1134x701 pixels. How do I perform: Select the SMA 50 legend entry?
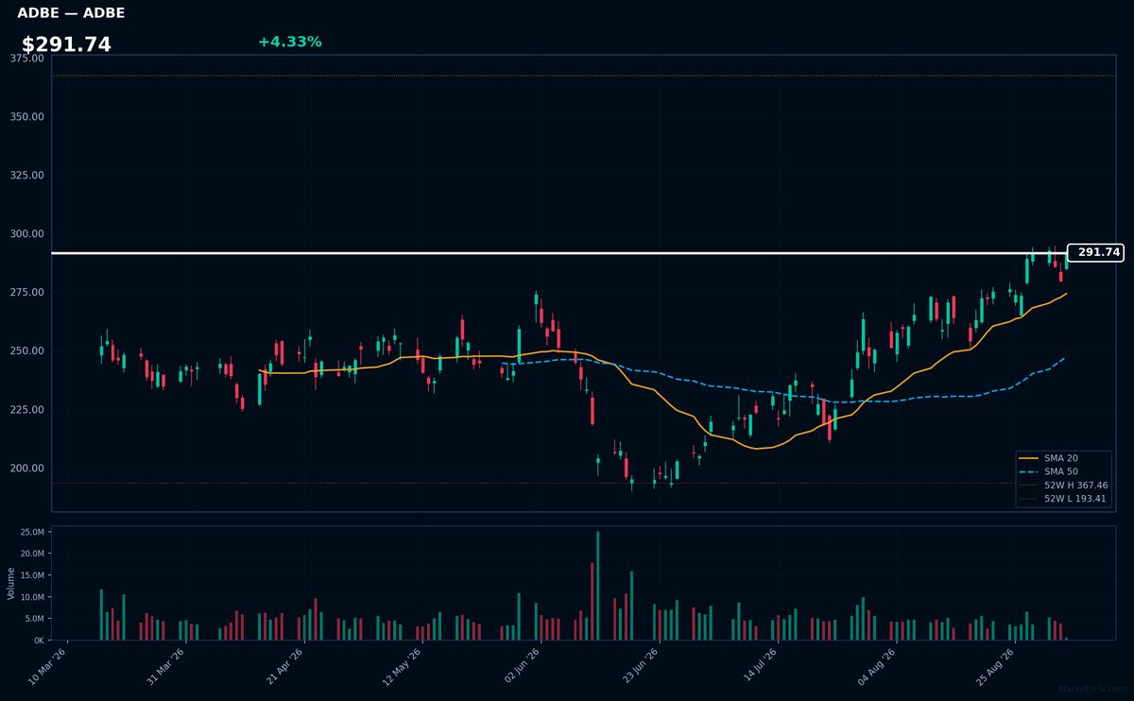pos(1062,471)
